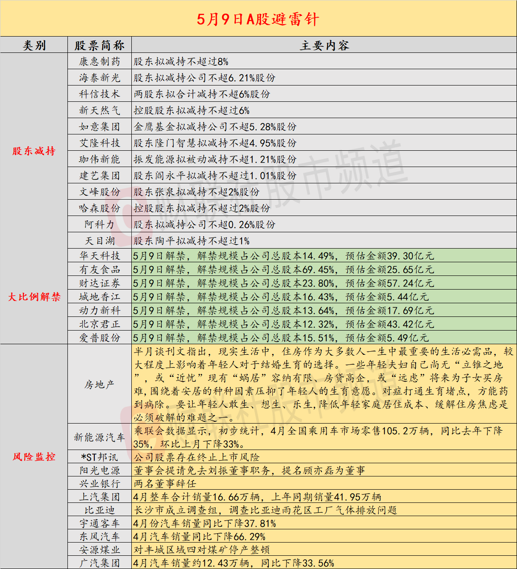The image size is (517, 569).
Task: Select the 有友食品 stock name
Action: point(100,269)
